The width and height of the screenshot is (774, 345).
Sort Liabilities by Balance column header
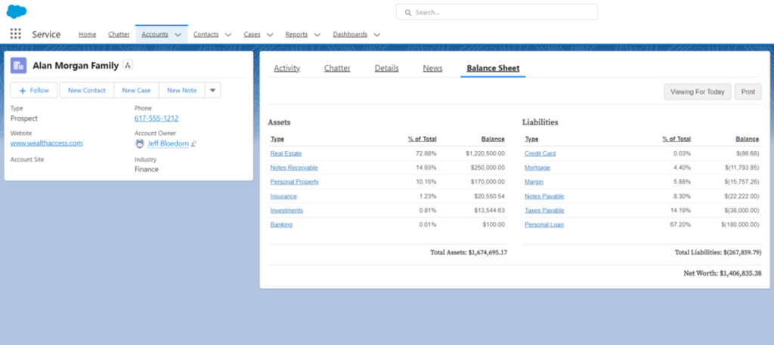(x=748, y=139)
